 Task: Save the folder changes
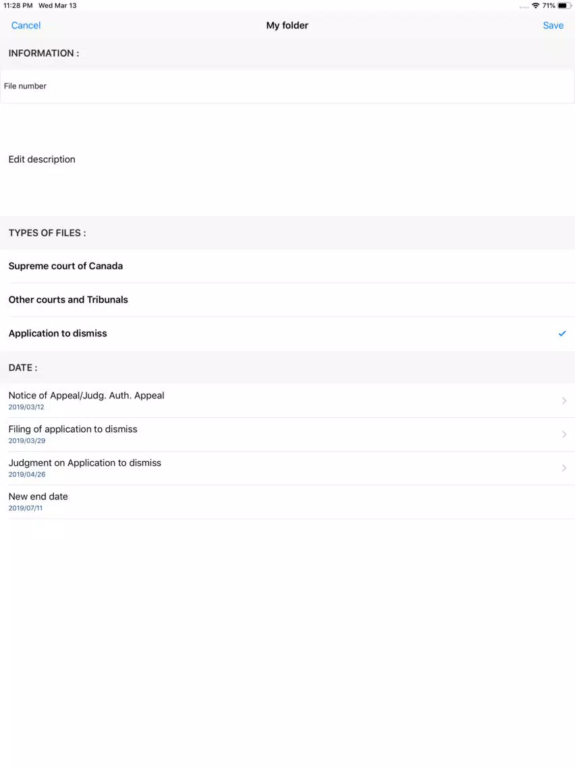point(553,26)
